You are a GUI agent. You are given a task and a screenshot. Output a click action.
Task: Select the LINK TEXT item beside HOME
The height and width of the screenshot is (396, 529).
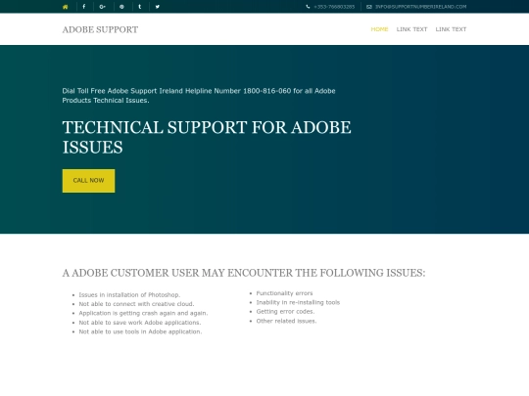pos(411,29)
